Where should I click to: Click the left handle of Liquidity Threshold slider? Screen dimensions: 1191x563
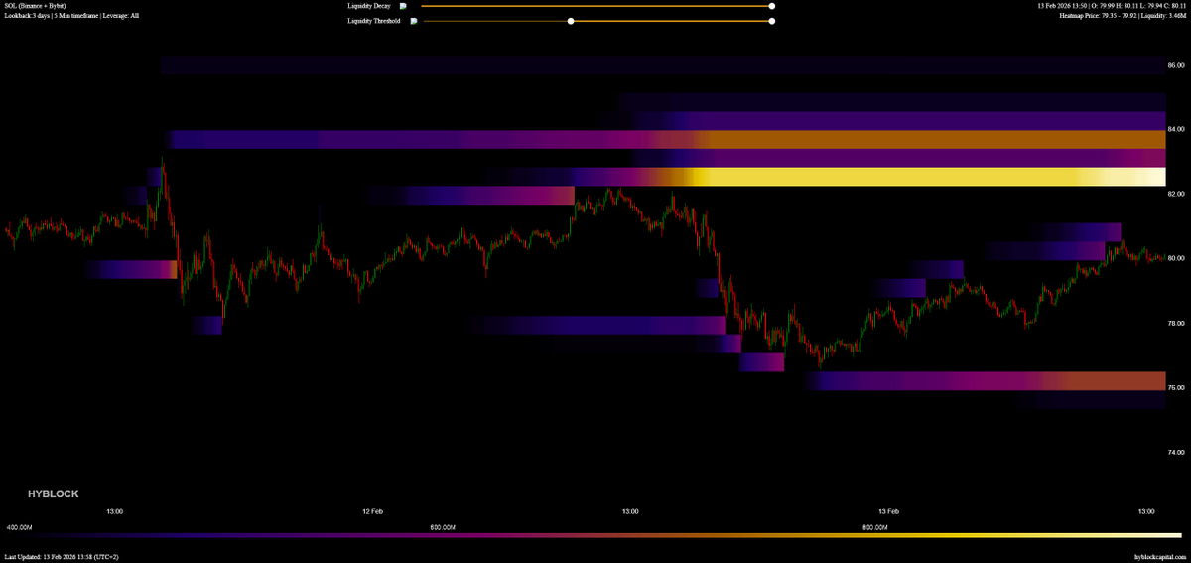(571, 20)
